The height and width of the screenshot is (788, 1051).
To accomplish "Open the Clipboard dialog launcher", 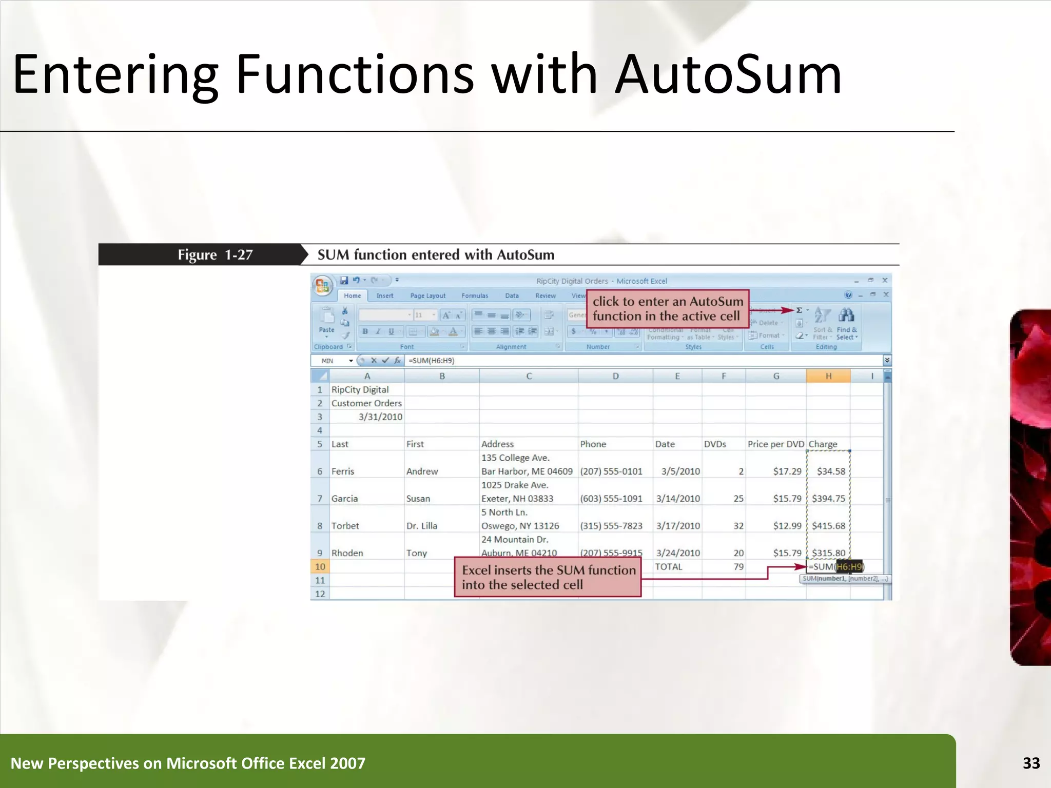I will pos(349,347).
